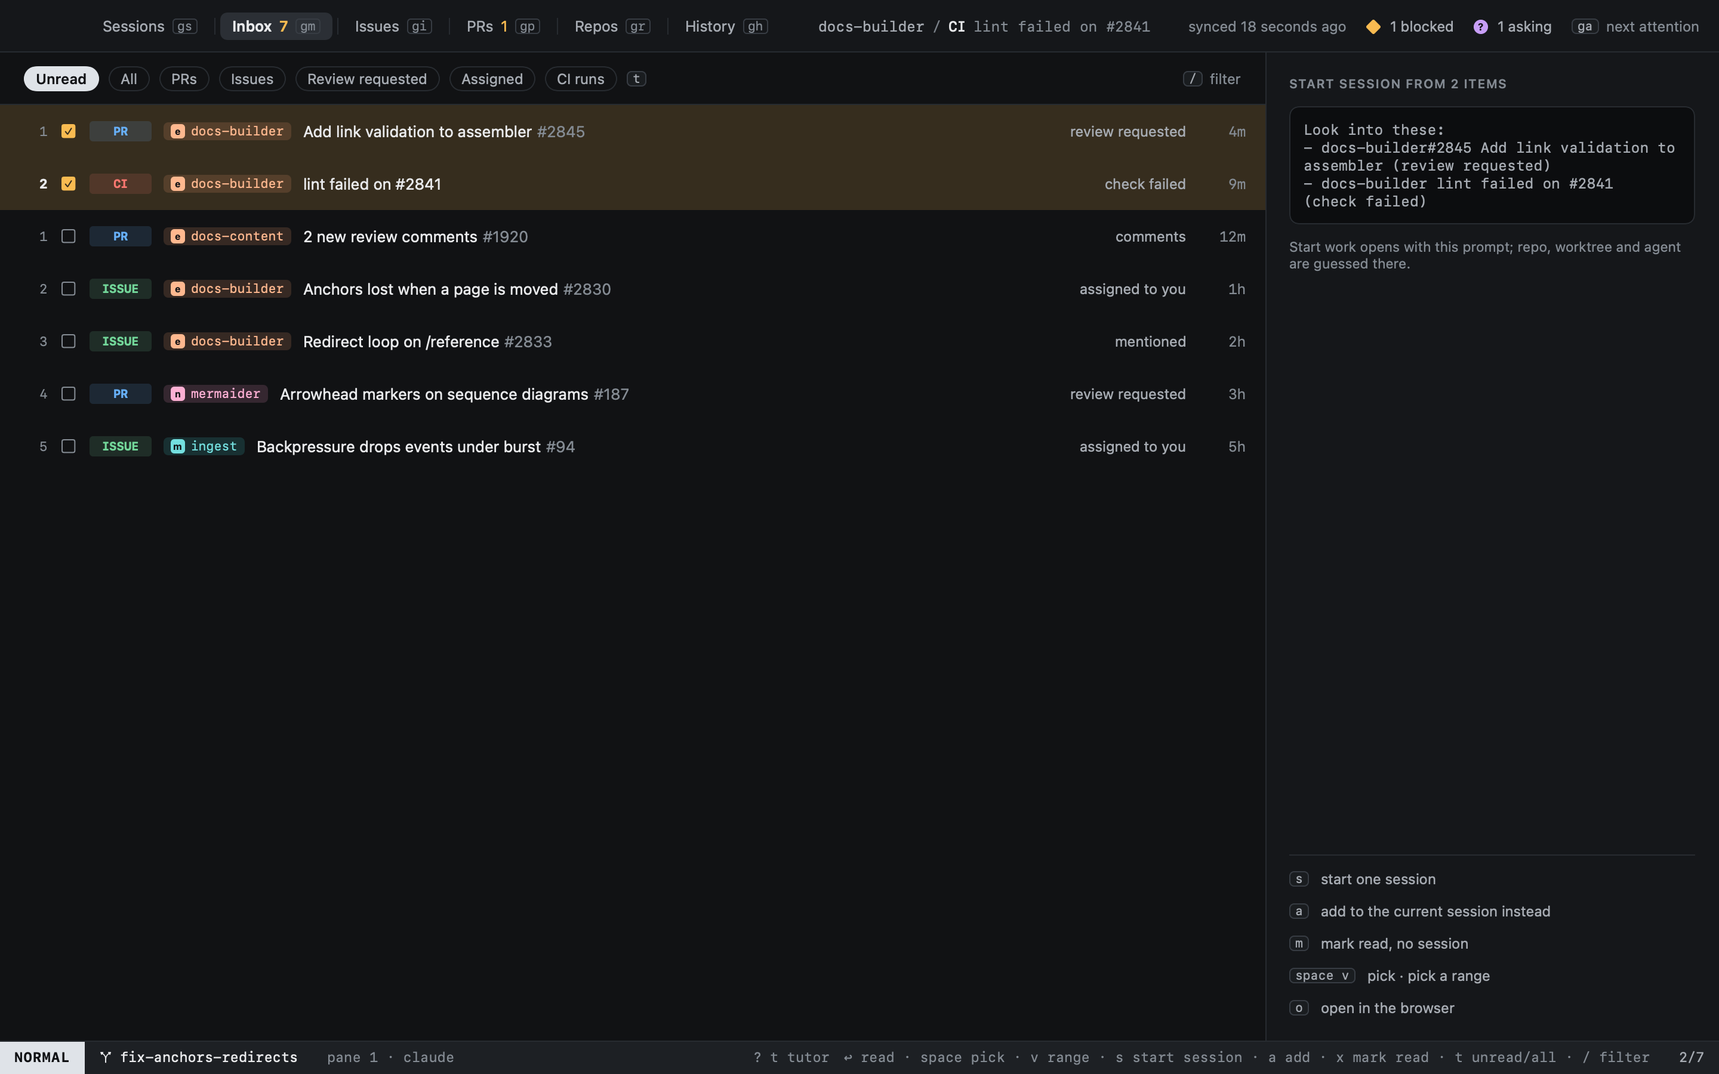This screenshot has height=1074, width=1719.
Task: Click the 'm' mark read key badge
Action: pos(1298,943)
